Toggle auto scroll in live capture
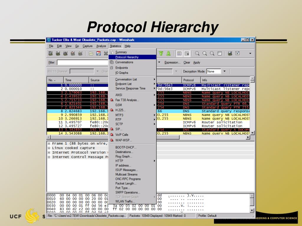Image resolution: width=302 pixels, height=226 pixels. point(187,54)
